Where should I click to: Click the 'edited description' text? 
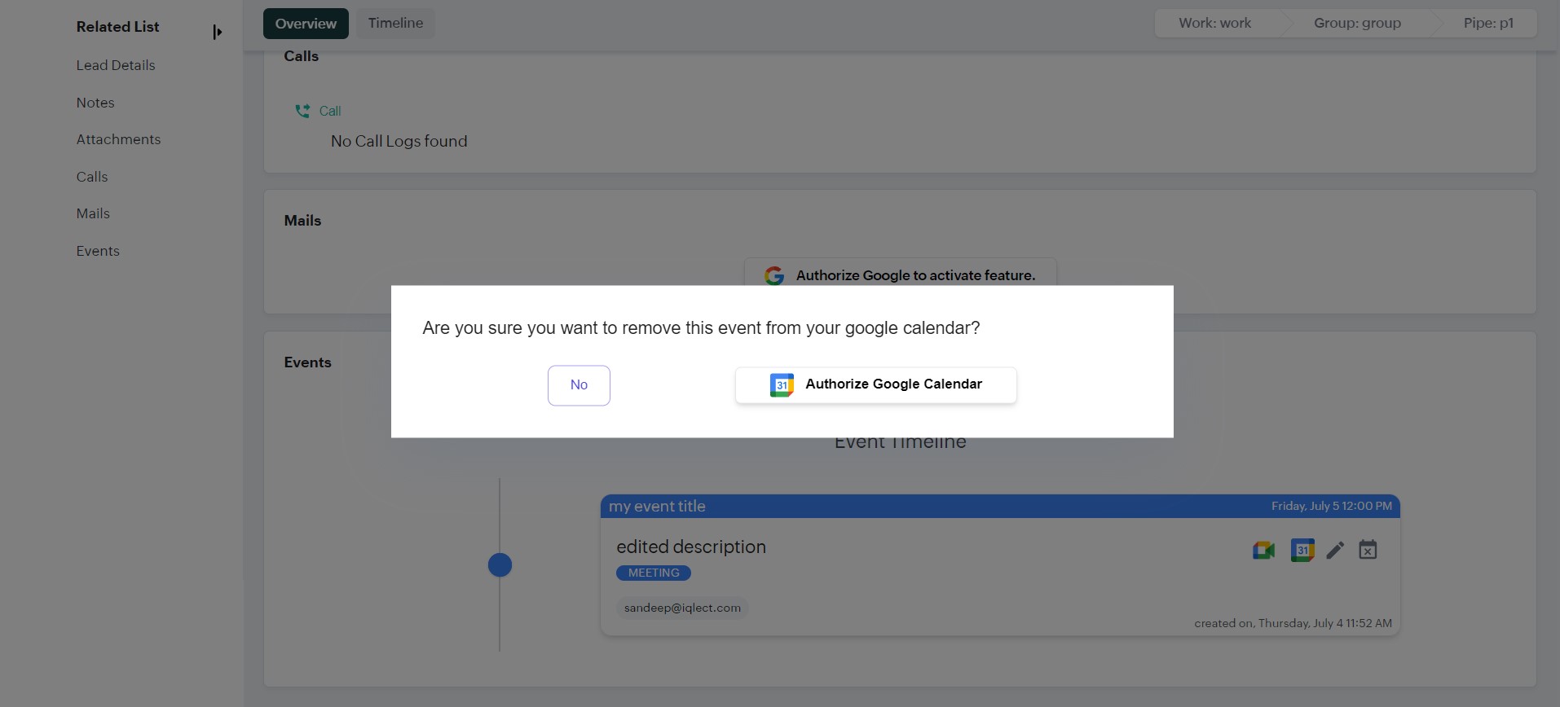tap(691, 547)
